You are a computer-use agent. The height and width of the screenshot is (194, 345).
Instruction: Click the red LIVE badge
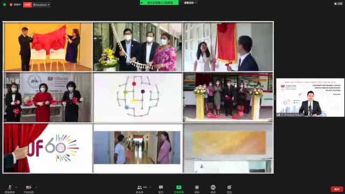coord(27,5)
